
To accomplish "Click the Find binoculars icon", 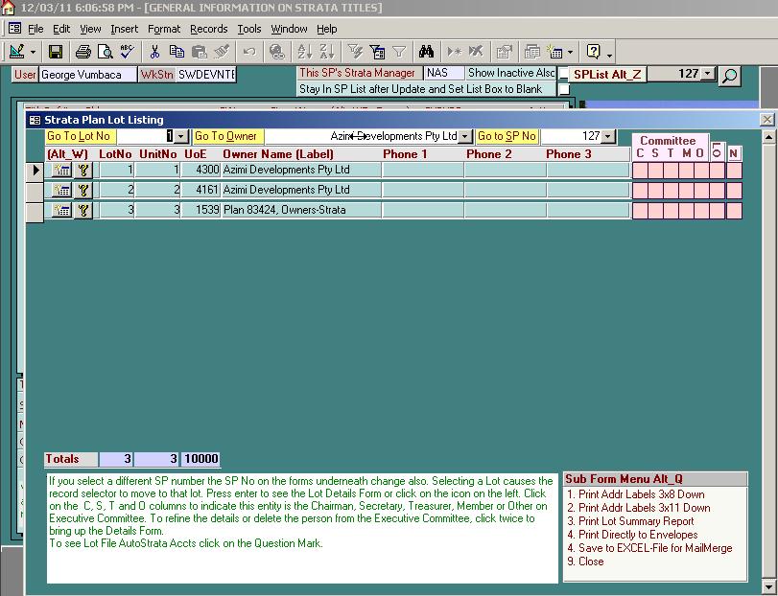I will (427, 52).
